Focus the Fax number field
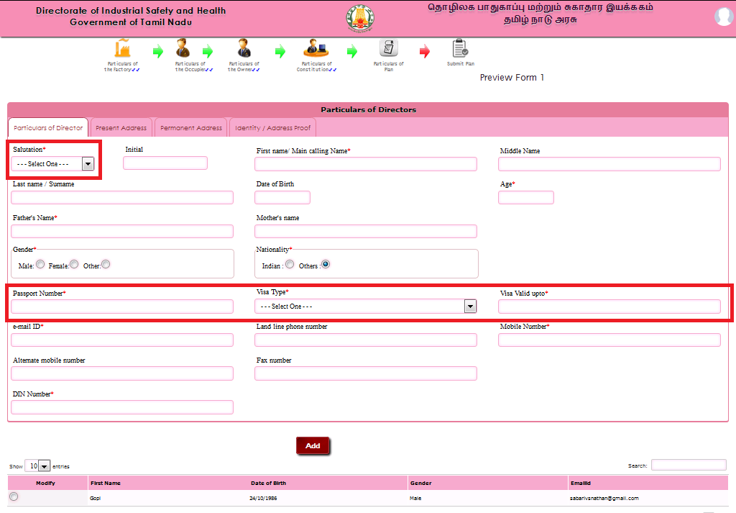This screenshot has height=513, width=736. coord(366,373)
